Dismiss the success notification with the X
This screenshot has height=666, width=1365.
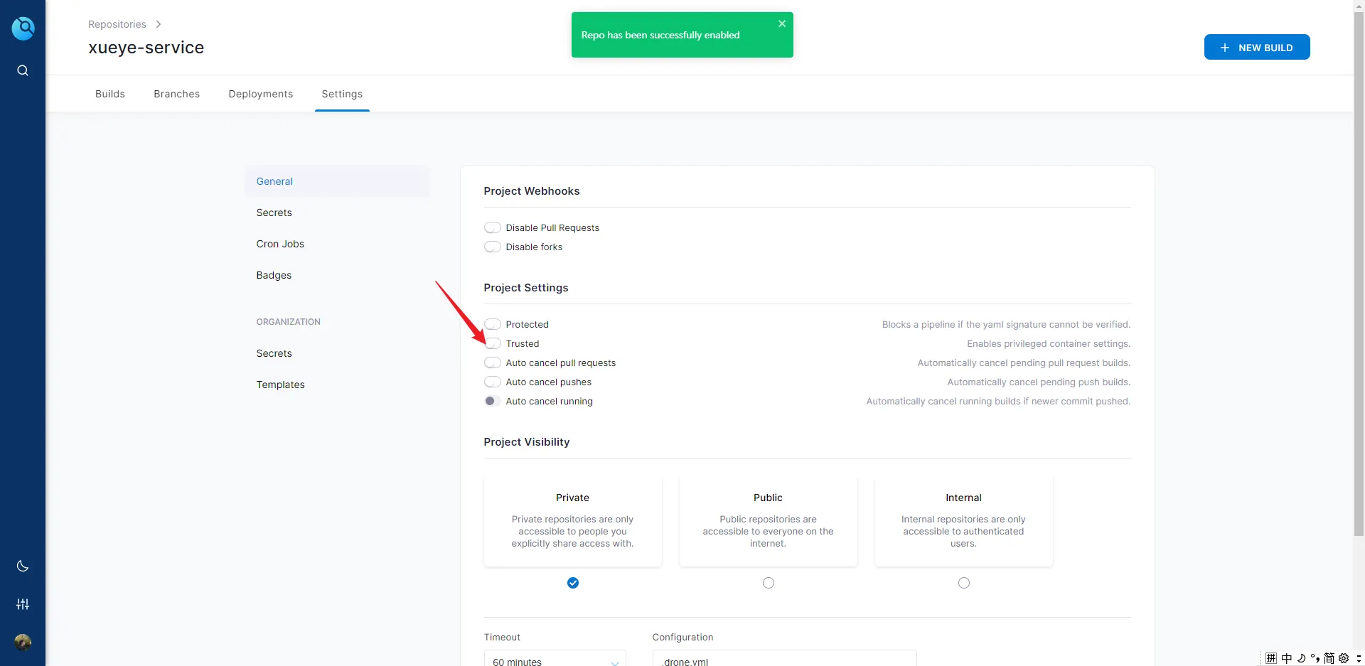point(782,23)
